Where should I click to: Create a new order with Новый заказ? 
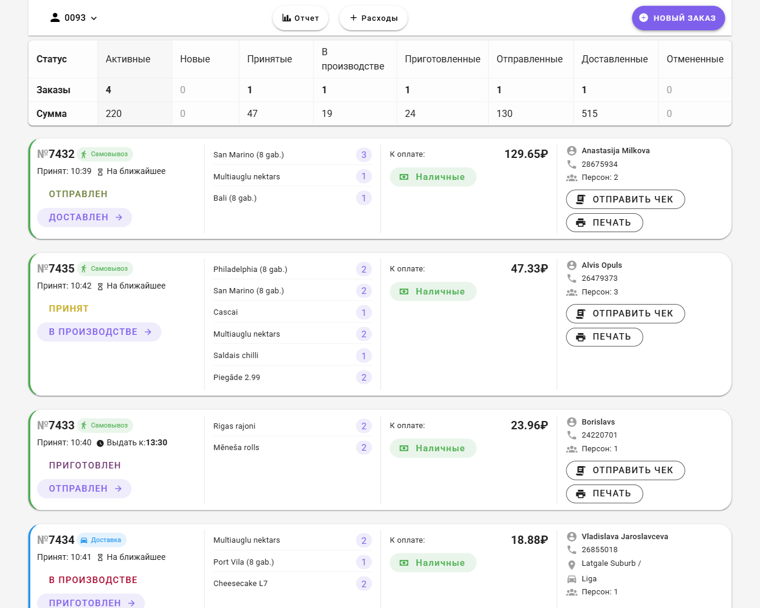(677, 18)
